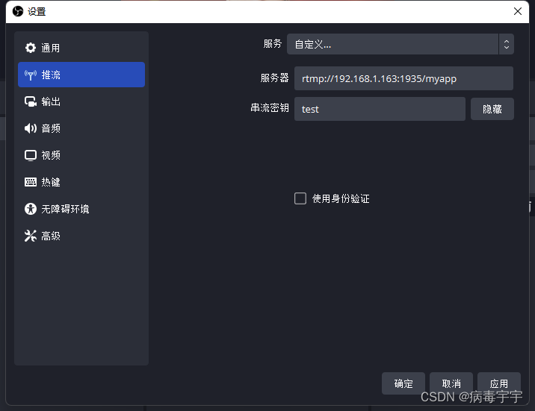Image resolution: width=535 pixels, height=411 pixels.
Task: Click the keyboard icon beside 热键
Action: (31, 182)
